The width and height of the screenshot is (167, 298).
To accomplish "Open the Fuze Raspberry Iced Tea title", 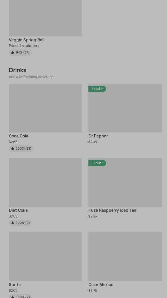I will click(x=112, y=210).
